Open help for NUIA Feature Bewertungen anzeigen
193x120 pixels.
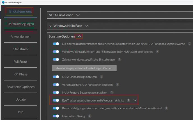coord(112,92)
